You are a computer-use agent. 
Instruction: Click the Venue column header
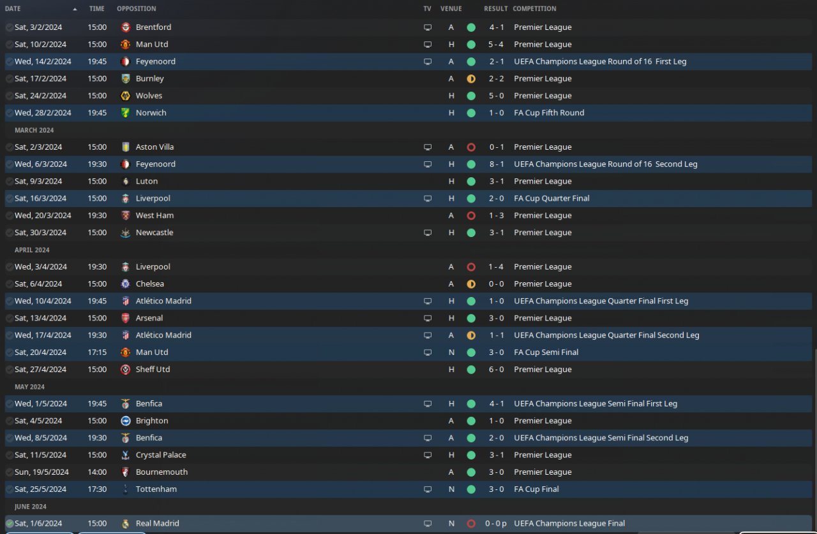(451, 9)
